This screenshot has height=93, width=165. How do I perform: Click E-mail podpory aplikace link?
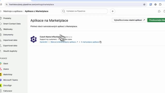pos(90,42)
